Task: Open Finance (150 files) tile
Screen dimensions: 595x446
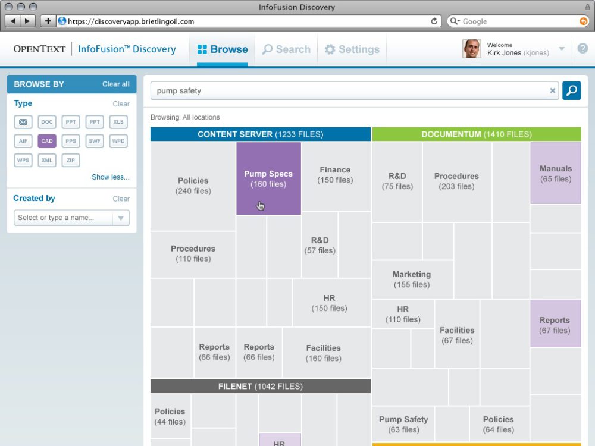Action: pyautogui.click(x=336, y=175)
